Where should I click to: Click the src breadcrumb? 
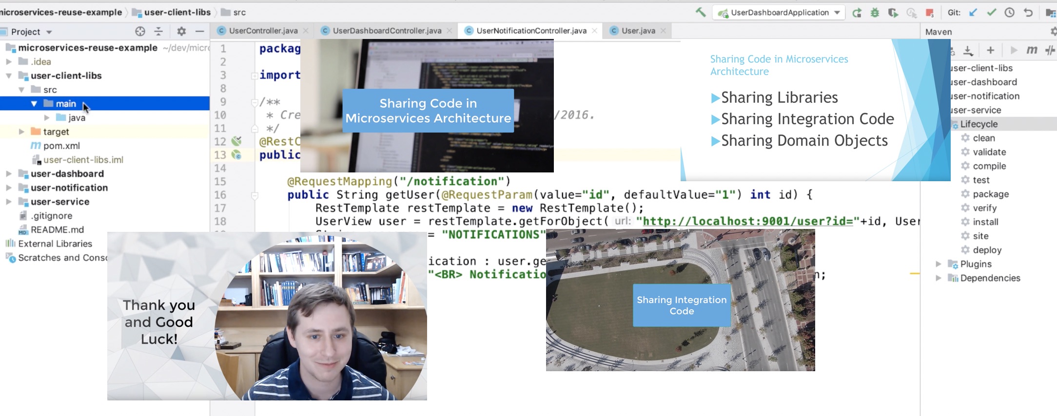pyautogui.click(x=234, y=12)
